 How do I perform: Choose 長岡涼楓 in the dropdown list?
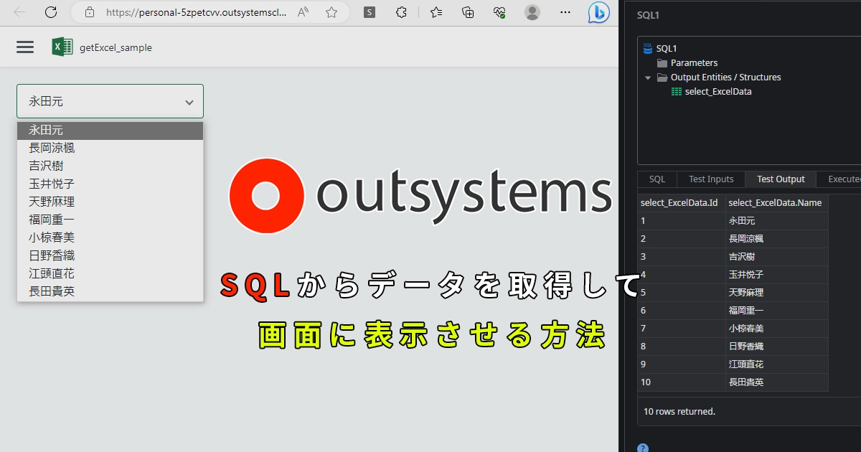110,149
